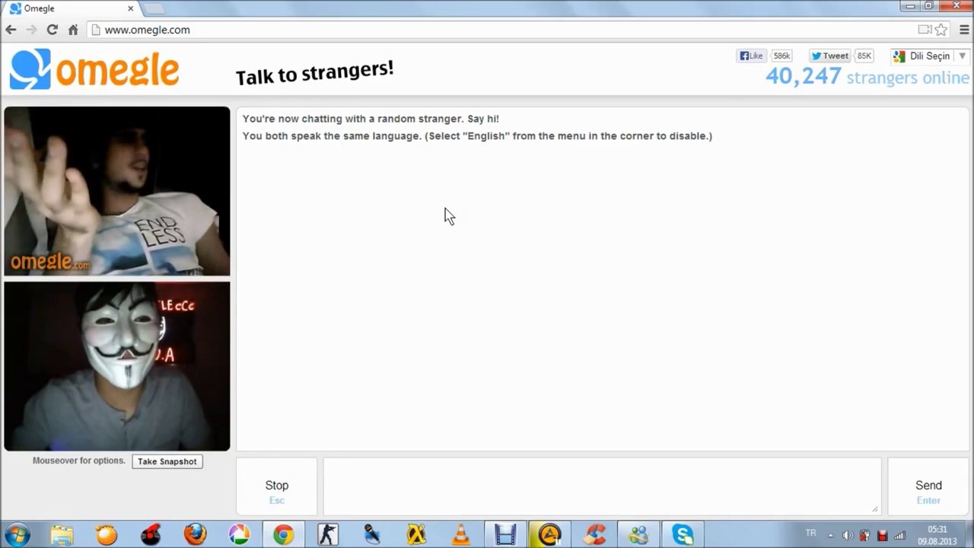Bookmark this page with the star icon
The width and height of the screenshot is (974, 548).
(x=941, y=30)
